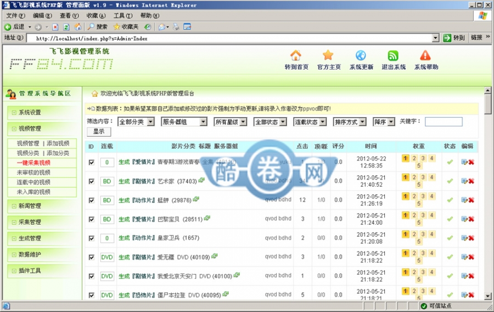Screen dimensions: 494x312
Task: Set weight 3 for 猛卵 row
Action: [x=423, y=196]
